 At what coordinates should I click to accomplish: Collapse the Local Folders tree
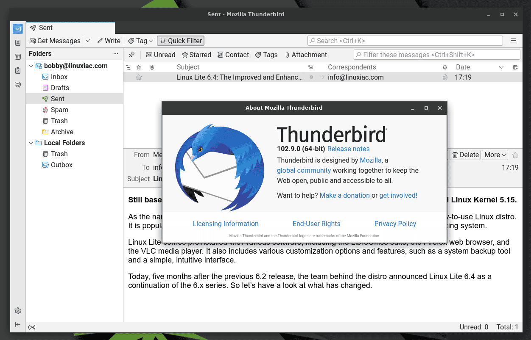pos(31,143)
